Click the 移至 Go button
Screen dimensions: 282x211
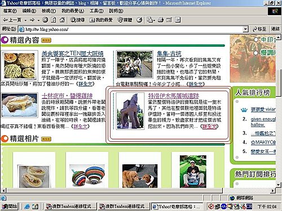coord(259,29)
